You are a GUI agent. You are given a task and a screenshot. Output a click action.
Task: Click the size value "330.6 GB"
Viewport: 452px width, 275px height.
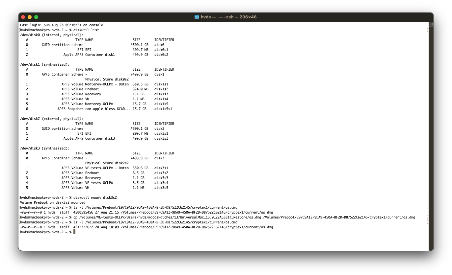(141, 168)
